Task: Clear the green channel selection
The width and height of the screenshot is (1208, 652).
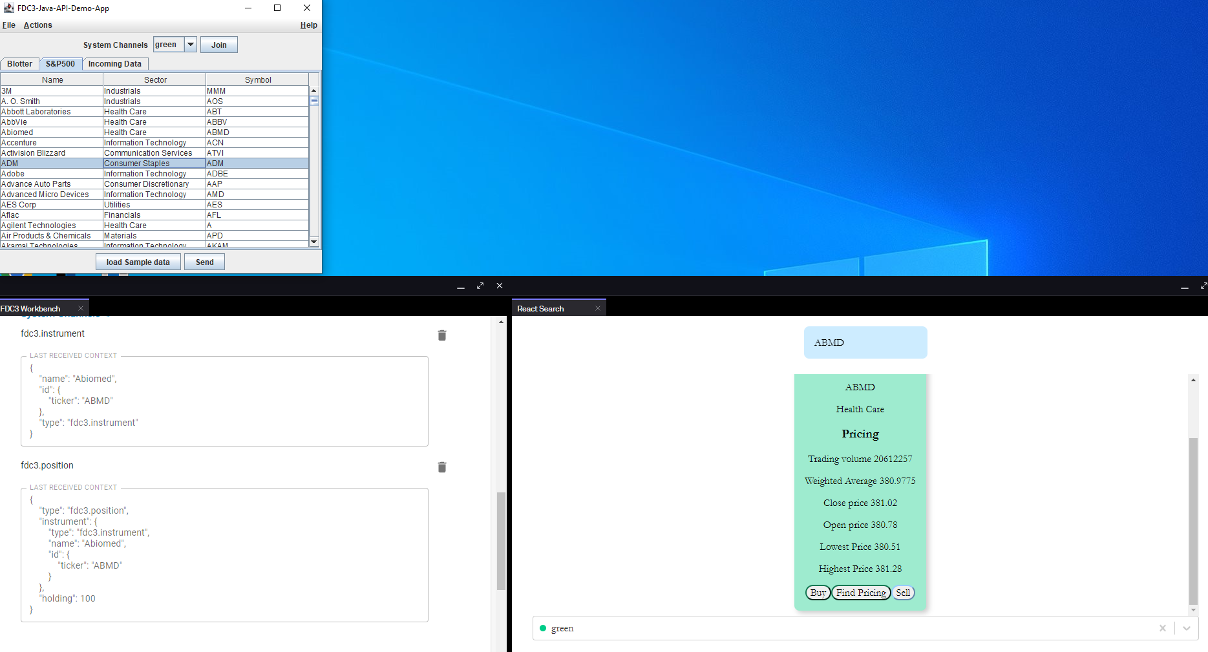Action: pyautogui.click(x=1162, y=628)
